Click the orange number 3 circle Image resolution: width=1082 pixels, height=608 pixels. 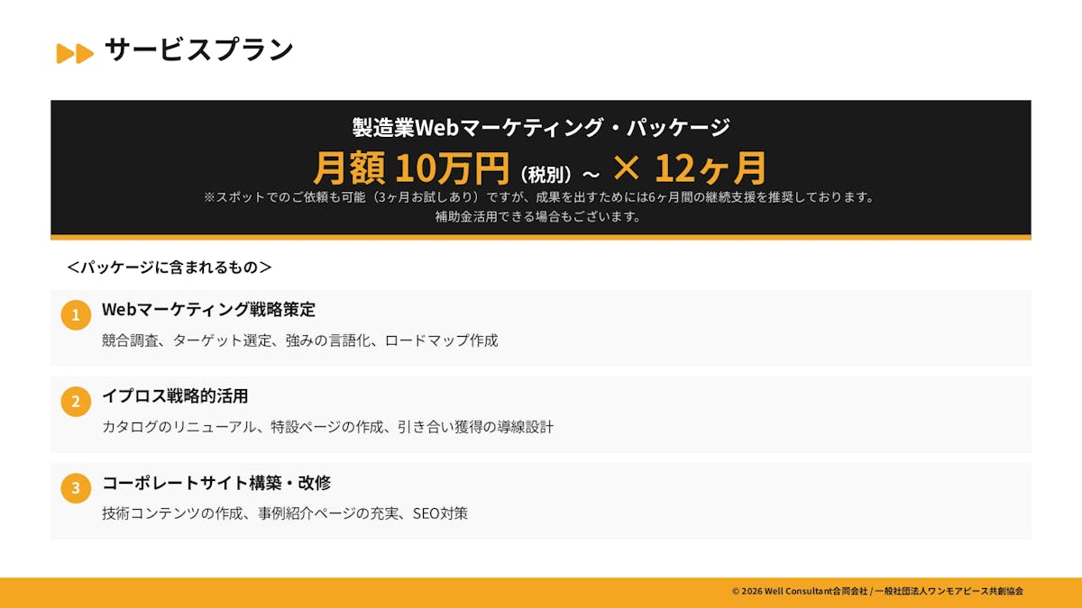click(76, 488)
